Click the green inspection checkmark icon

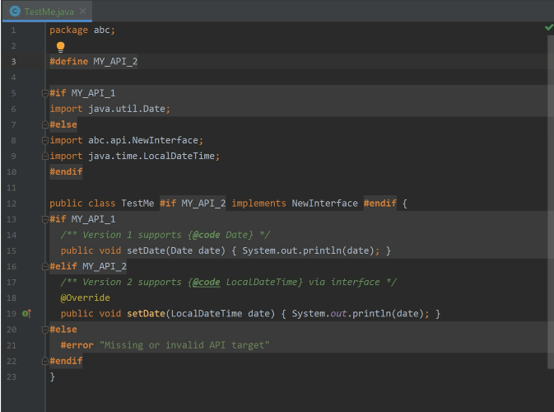pyautogui.click(x=548, y=28)
